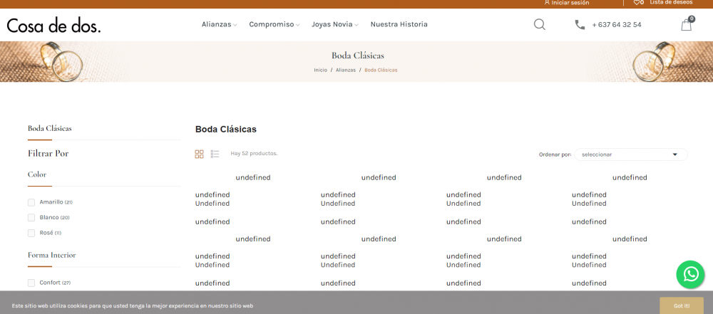Expand the Compromiso menu chevron
This screenshot has height=314, width=713.
297,25
